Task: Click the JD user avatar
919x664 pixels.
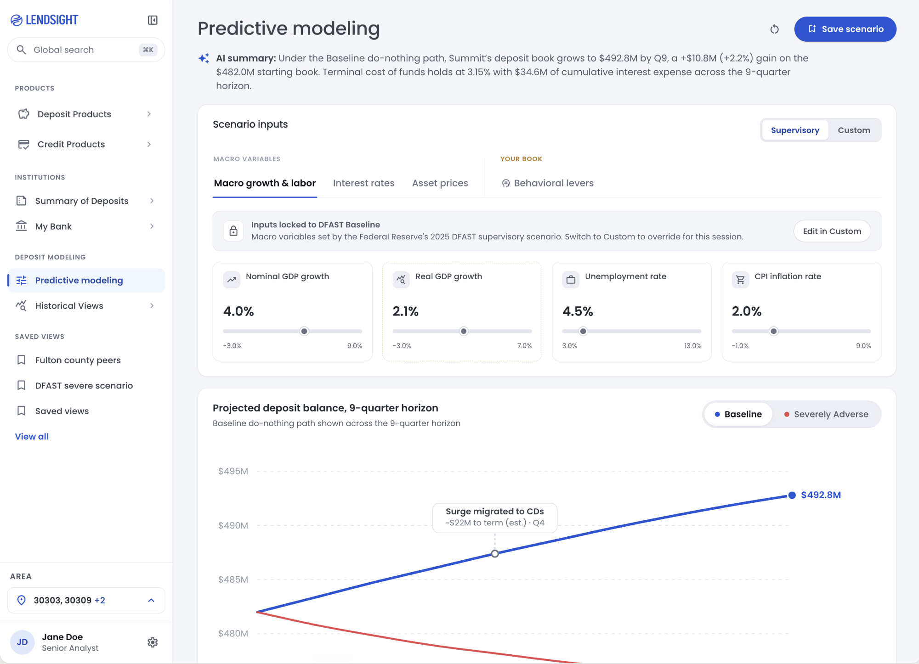Action: click(22, 642)
